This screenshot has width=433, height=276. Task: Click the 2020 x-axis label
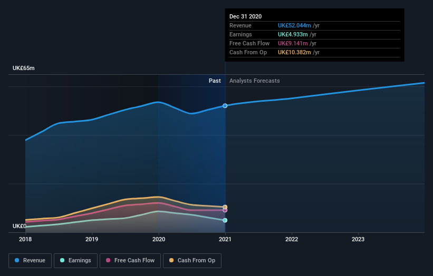click(159, 239)
